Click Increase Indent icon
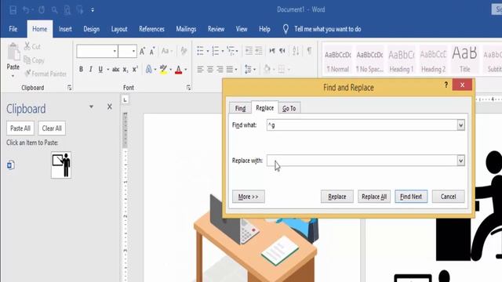The width and height of the screenshot is (502, 282). pos(259,51)
